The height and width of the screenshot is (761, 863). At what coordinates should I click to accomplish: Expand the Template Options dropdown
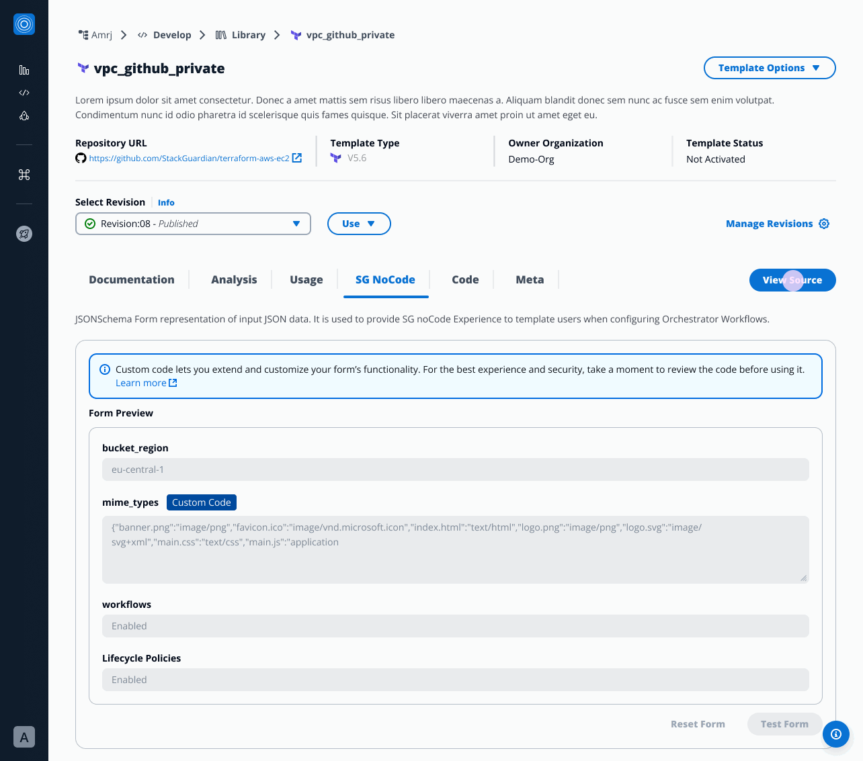click(769, 68)
